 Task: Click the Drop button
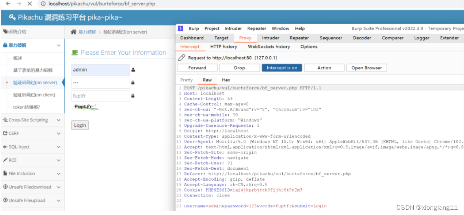[x=239, y=68]
